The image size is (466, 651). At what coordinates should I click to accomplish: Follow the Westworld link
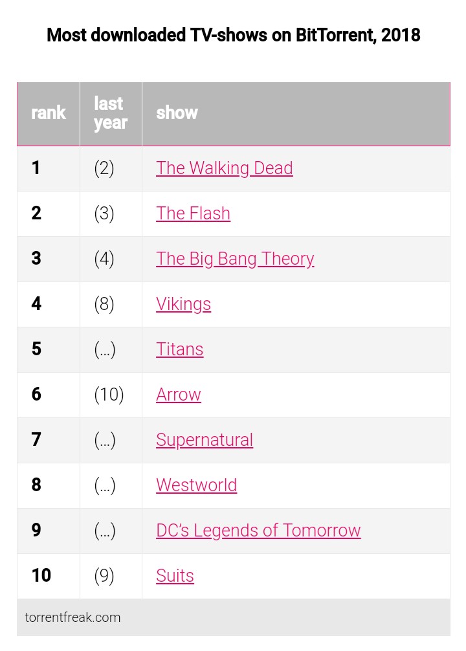pyautogui.click(x=196, y=485)
